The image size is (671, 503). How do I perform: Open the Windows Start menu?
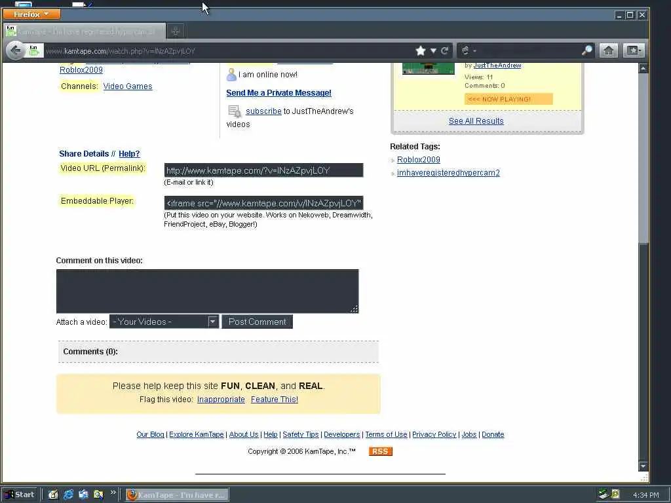pos(20,495)
